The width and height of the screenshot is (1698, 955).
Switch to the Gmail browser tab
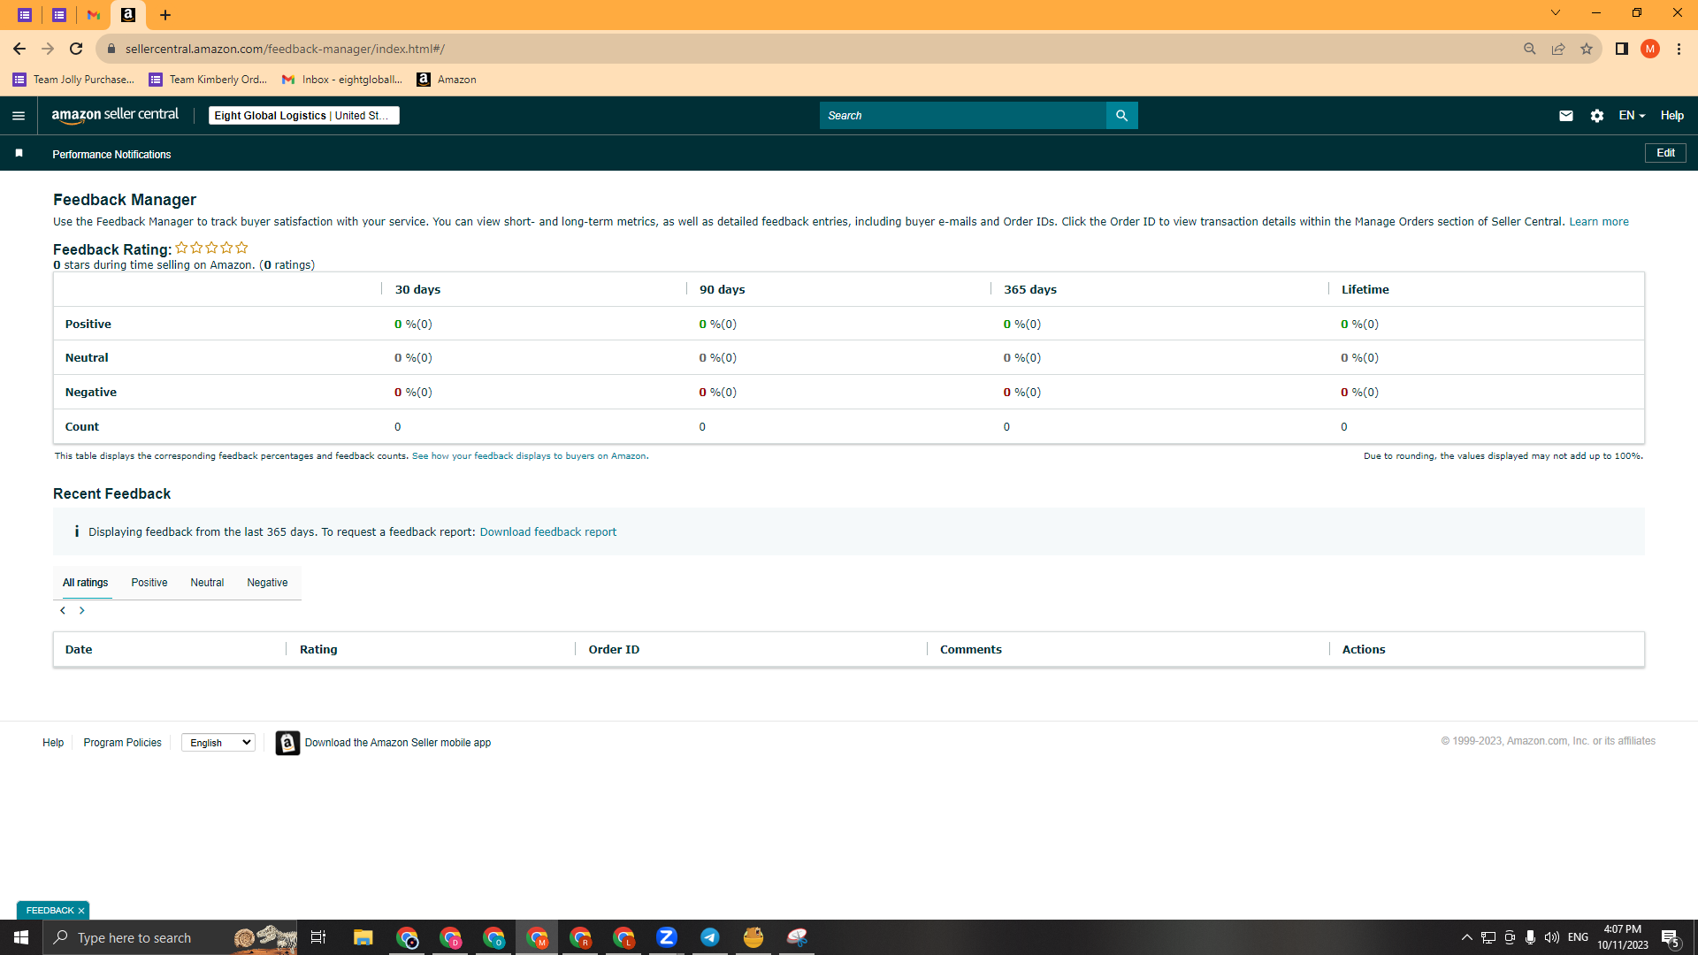click(x=94, y=15)
